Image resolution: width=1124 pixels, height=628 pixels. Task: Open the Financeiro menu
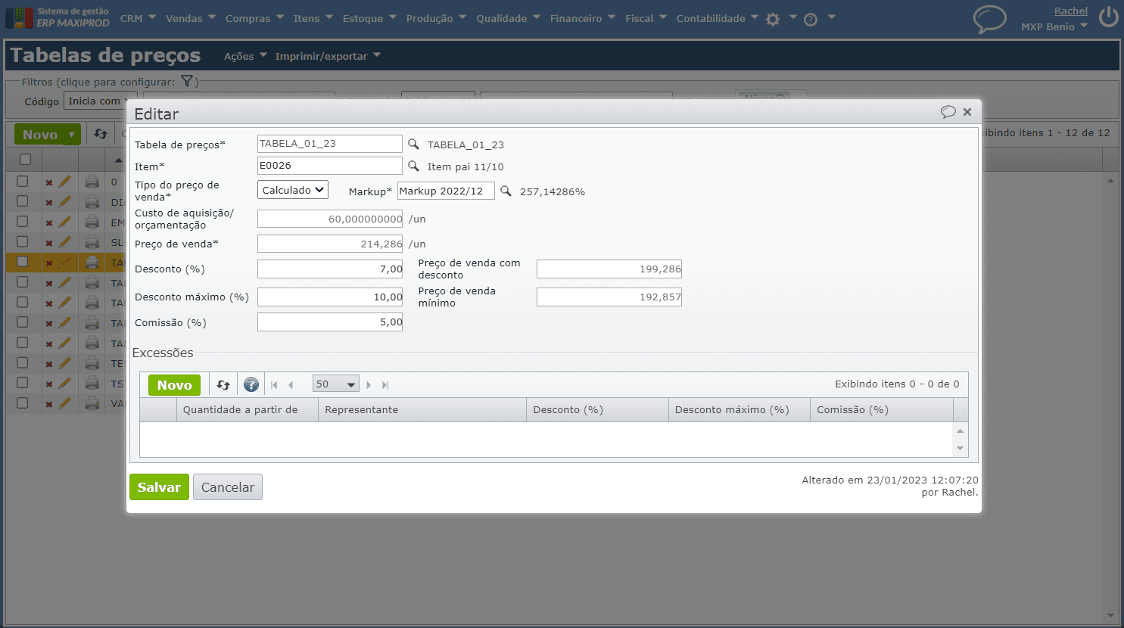pyautogui.click(x=583, y=18)
